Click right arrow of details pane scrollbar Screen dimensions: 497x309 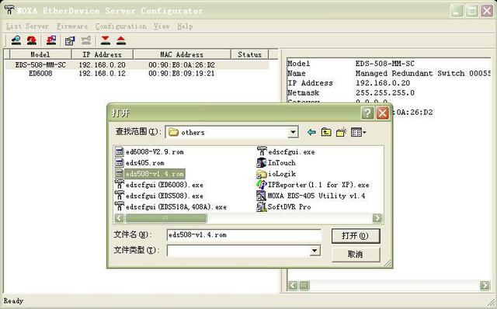pos(485,286)
